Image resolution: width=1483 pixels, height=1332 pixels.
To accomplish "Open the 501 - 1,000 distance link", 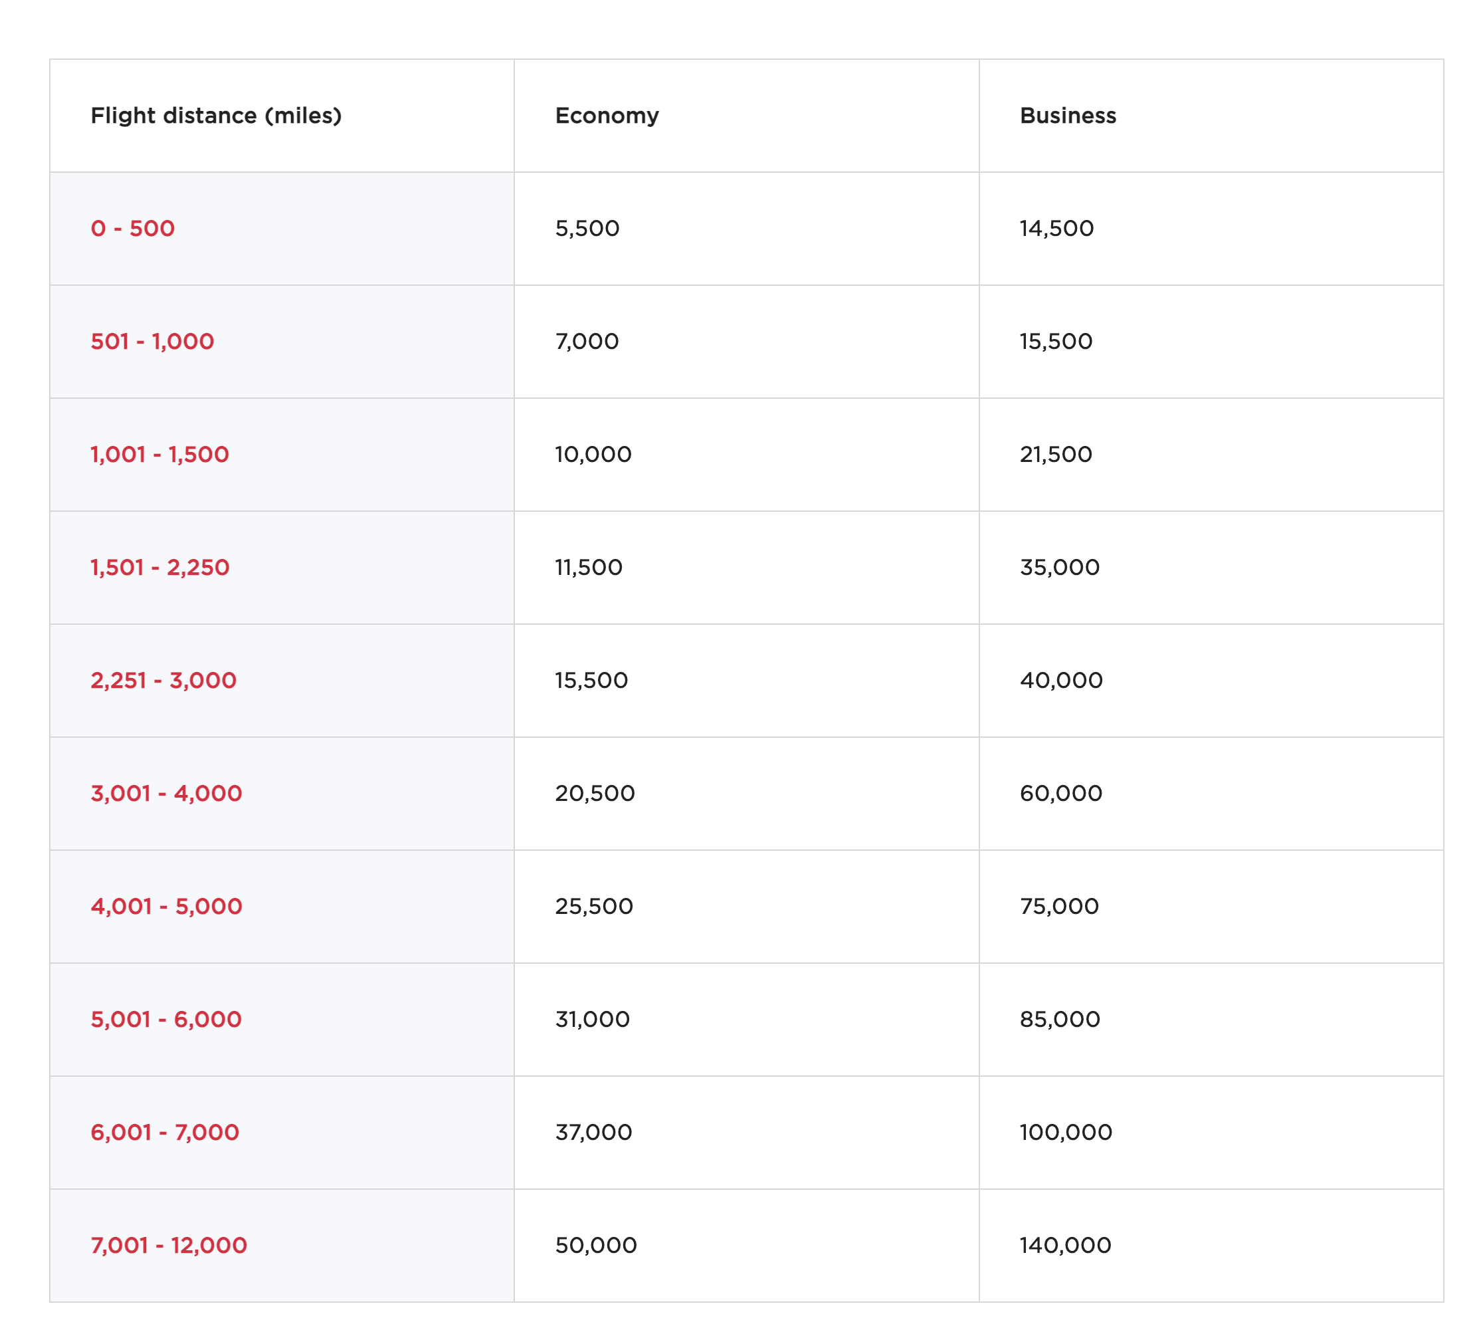I will 152,341.
